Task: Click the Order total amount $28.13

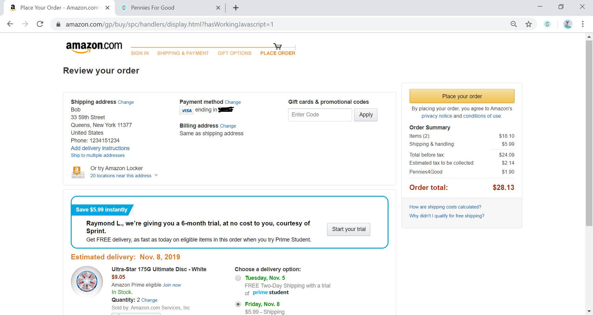Action: tap(503, 187)
